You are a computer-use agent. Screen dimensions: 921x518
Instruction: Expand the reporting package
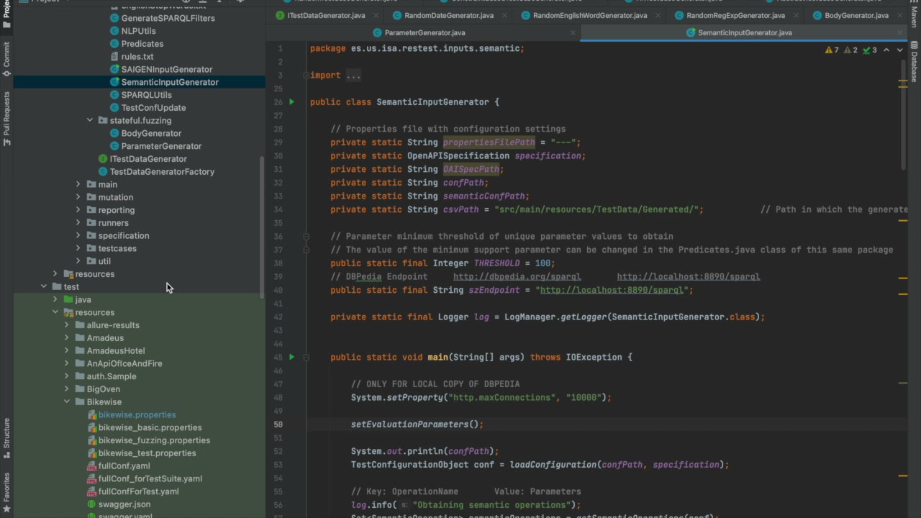tap(78, 210)
